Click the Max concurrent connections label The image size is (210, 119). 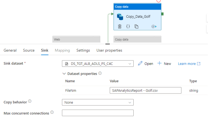[x=26, y=113]
